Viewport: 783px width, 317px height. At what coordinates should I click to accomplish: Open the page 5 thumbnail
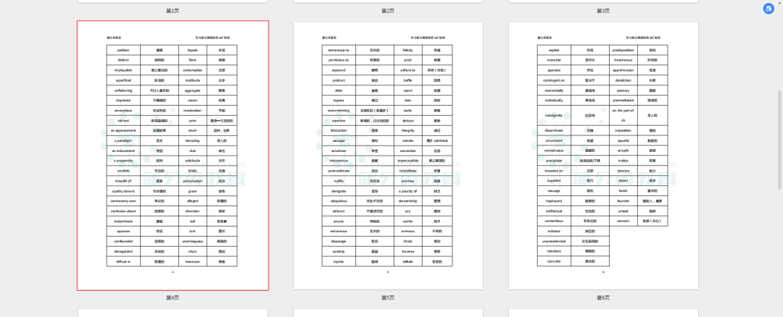388,155
